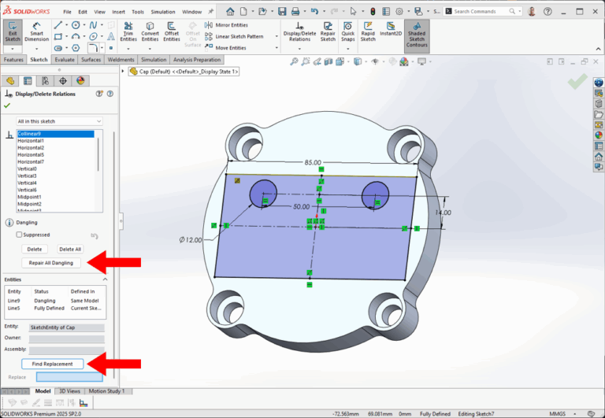Image resolution: width=605 pixels, height=418 pixels.
Task: Select Vertical3 relation in list
Action: coord(56,176)
